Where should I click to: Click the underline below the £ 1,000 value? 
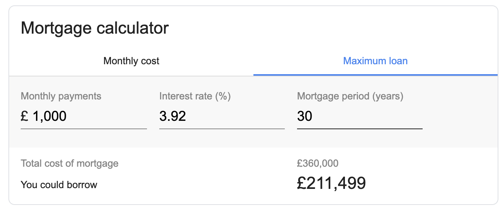(83, 129)
